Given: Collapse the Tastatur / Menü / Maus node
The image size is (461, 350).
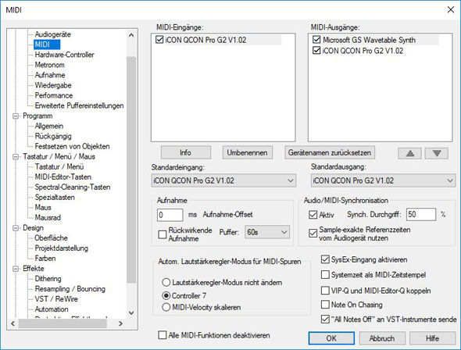Looking at the screenshot, I should (x=16, y=156).
